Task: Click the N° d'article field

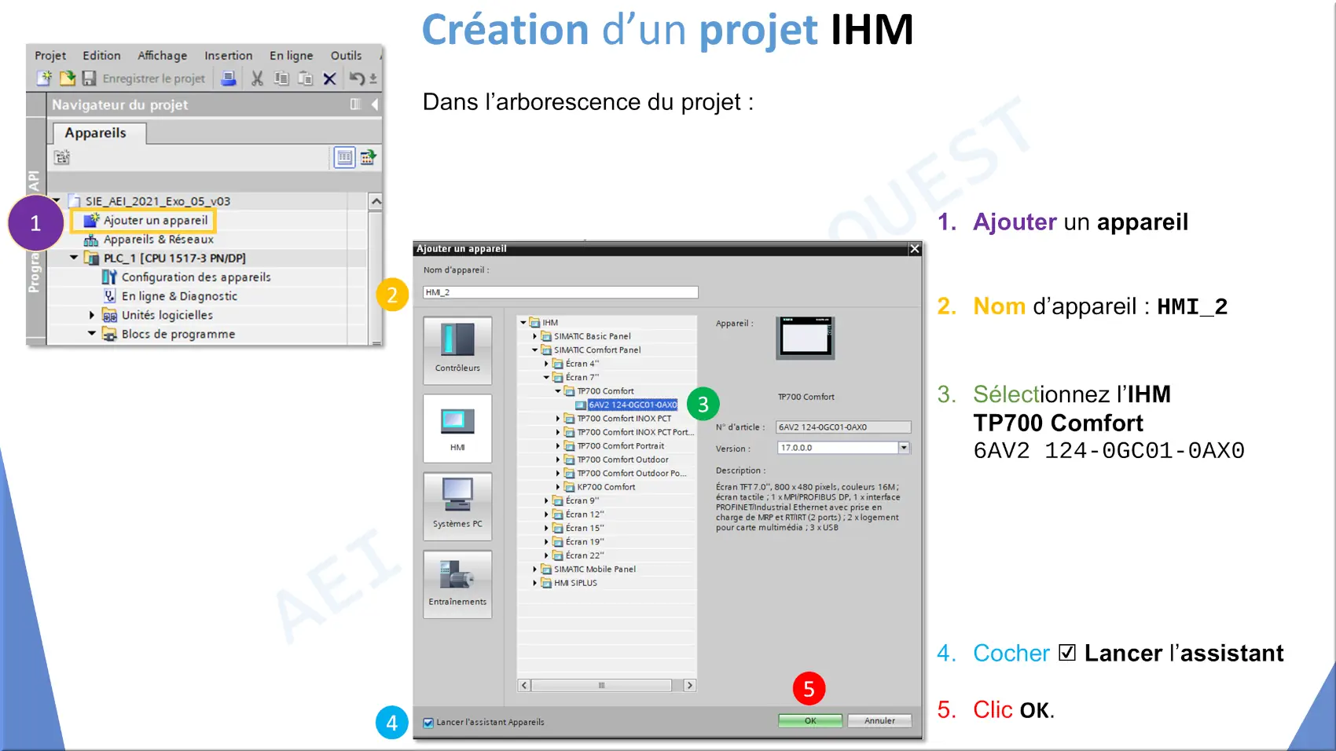Action: (843, 427)
